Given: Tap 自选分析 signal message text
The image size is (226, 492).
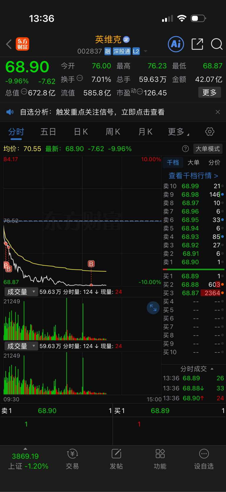Looking at the screenshot, I should [x=92, y=112].
